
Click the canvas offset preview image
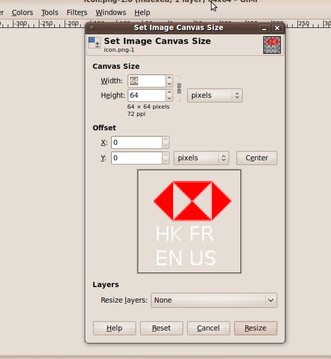point(189,221)
